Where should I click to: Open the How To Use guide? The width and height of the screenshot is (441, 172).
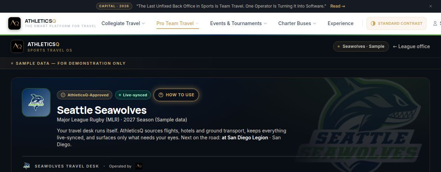tap(176, 95)
